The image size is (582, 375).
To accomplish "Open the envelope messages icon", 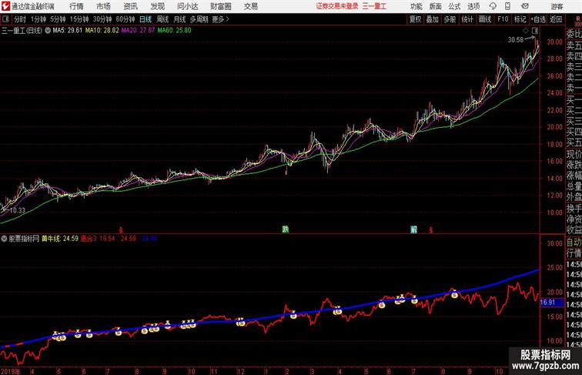I will click(525, 6).
